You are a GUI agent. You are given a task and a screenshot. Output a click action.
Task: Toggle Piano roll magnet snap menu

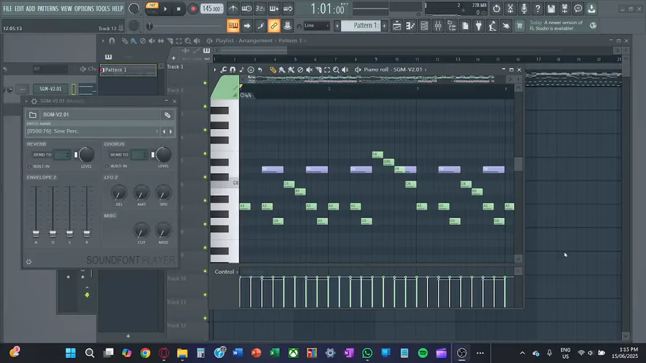(233, 70)
